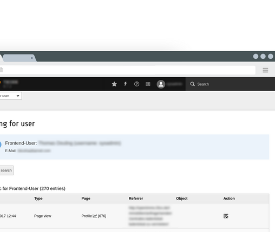
Task: Expand the 'user' dropdown selector
Action: (x=10, y=96)
